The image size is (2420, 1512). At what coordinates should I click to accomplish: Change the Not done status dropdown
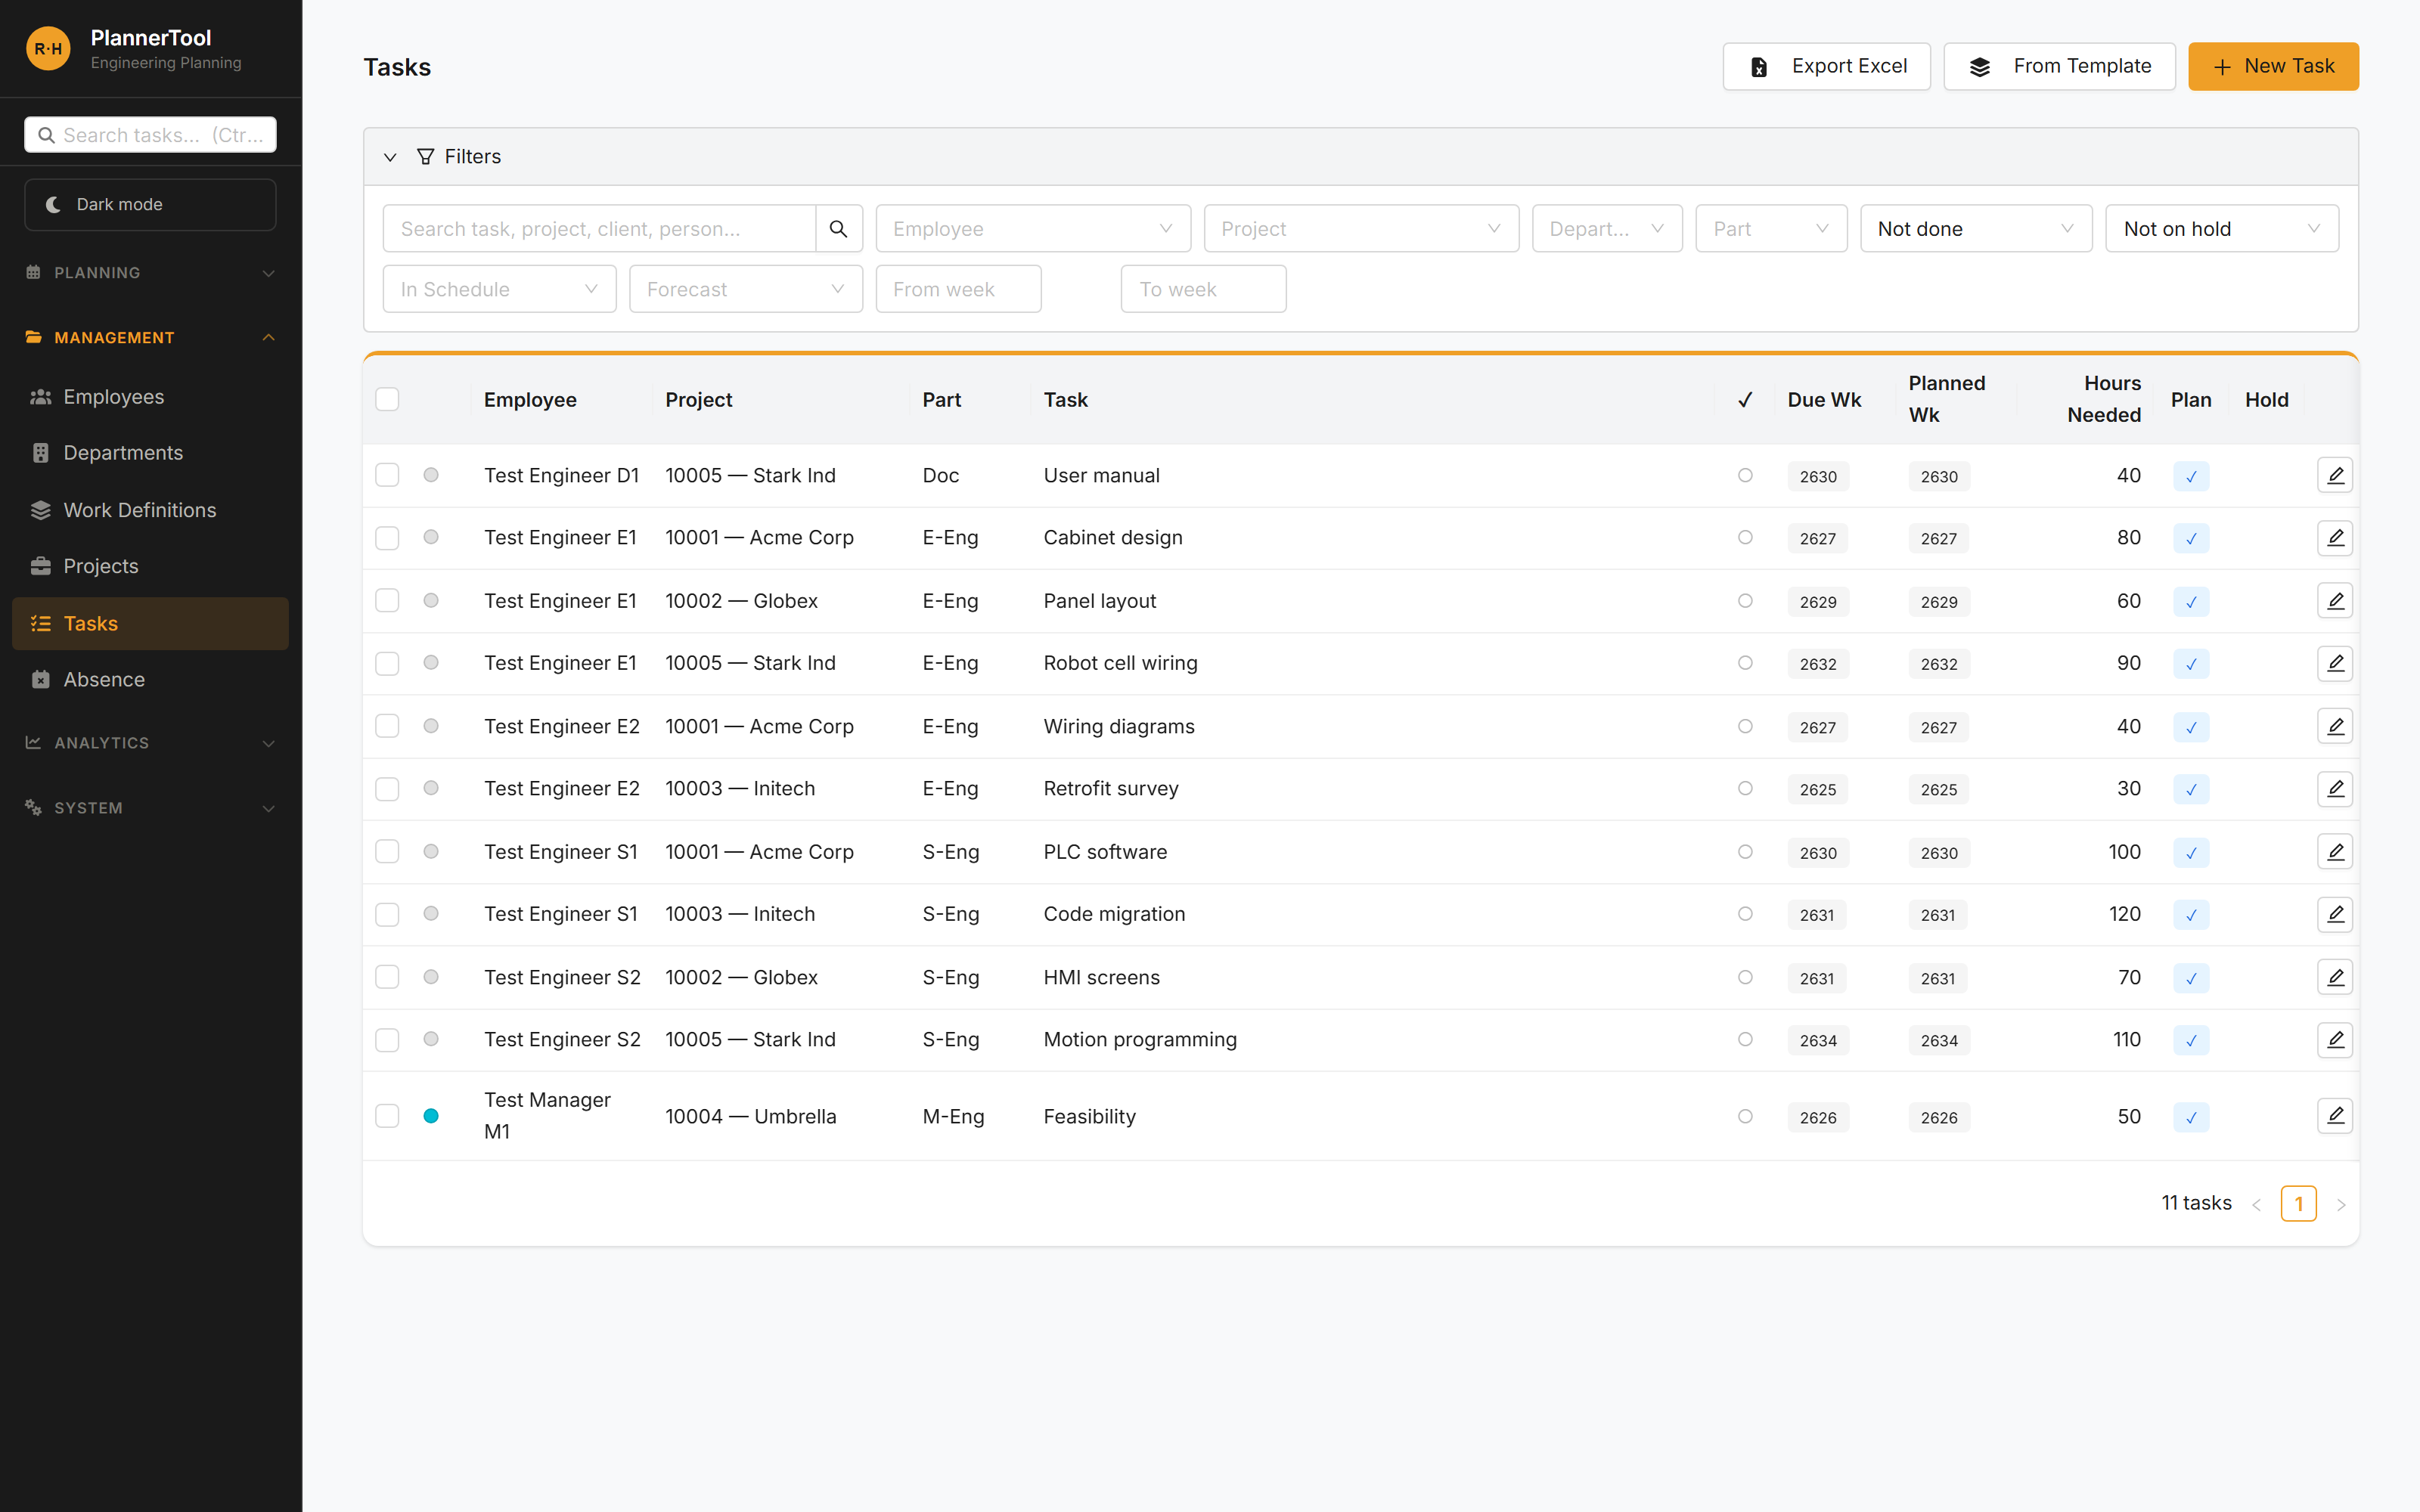(1976, 229)
